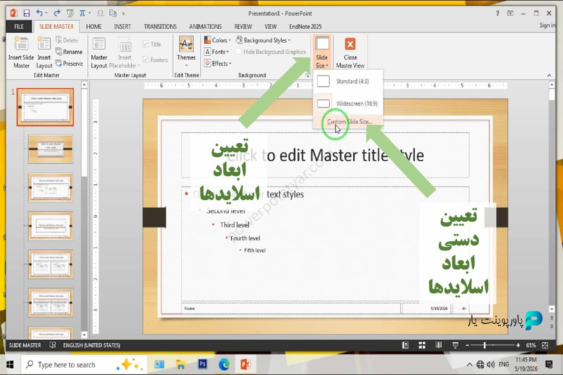Screen dimensions: 563x375
Task: Open the Background group dialog launcher
Action: point(308,75)
